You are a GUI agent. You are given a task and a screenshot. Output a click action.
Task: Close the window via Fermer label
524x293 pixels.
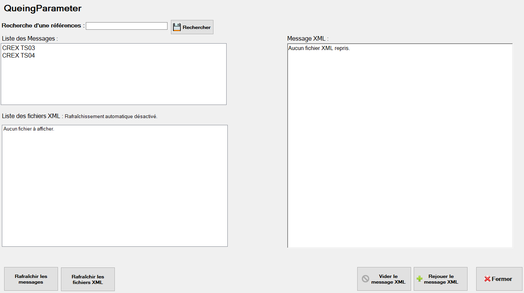pos(502,279)
